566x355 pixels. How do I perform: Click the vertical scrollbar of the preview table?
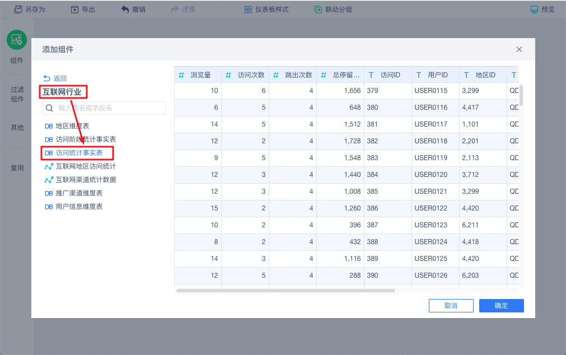tap(521, 95)
